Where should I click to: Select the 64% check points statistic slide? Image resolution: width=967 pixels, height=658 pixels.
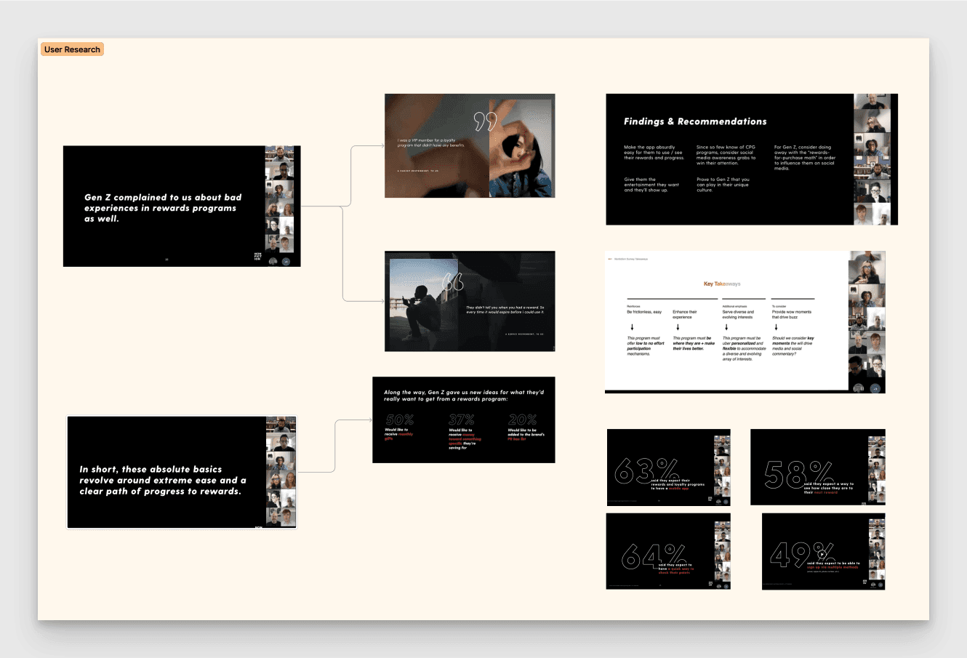[x=669, y=551]
